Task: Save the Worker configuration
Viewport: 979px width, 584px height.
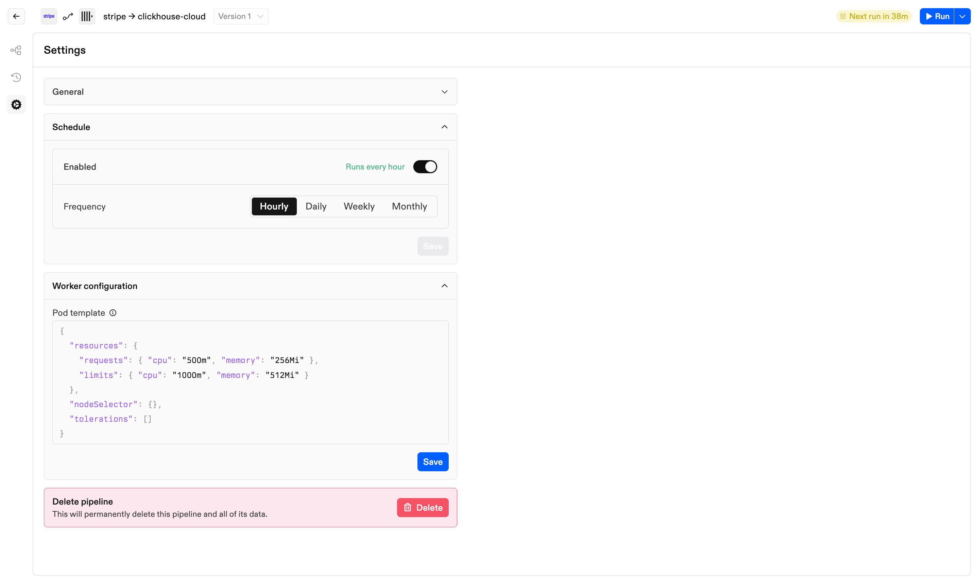Action: pyautogui.click(x=433, y=462)
